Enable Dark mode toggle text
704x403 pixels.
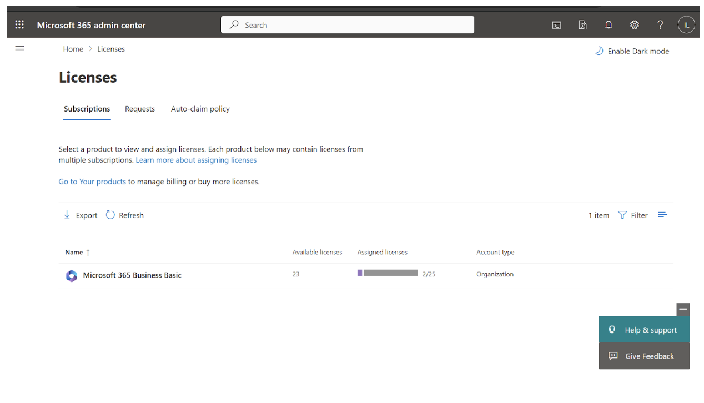coord(638,51)
